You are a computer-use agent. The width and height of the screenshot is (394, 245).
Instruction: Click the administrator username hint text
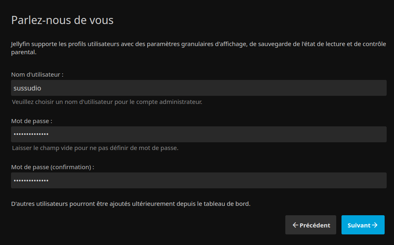point(107,102)
